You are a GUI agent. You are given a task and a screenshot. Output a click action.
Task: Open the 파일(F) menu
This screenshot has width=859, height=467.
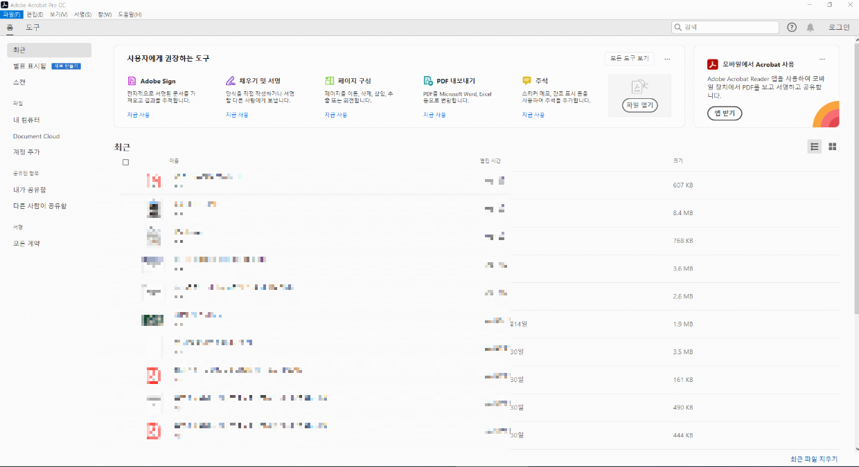[12, 14]
